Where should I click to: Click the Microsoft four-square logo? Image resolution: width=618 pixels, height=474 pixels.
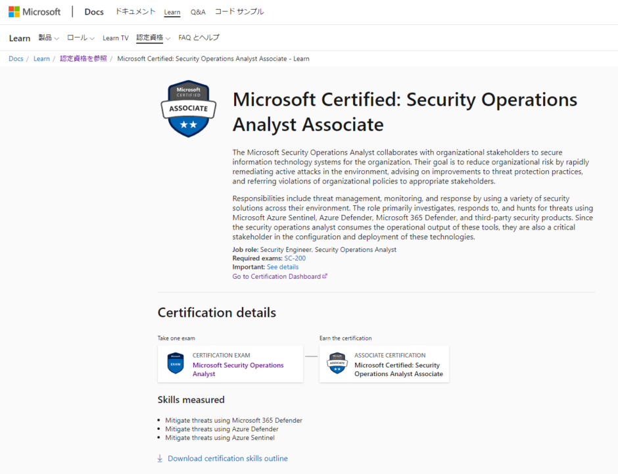(14, 11)
